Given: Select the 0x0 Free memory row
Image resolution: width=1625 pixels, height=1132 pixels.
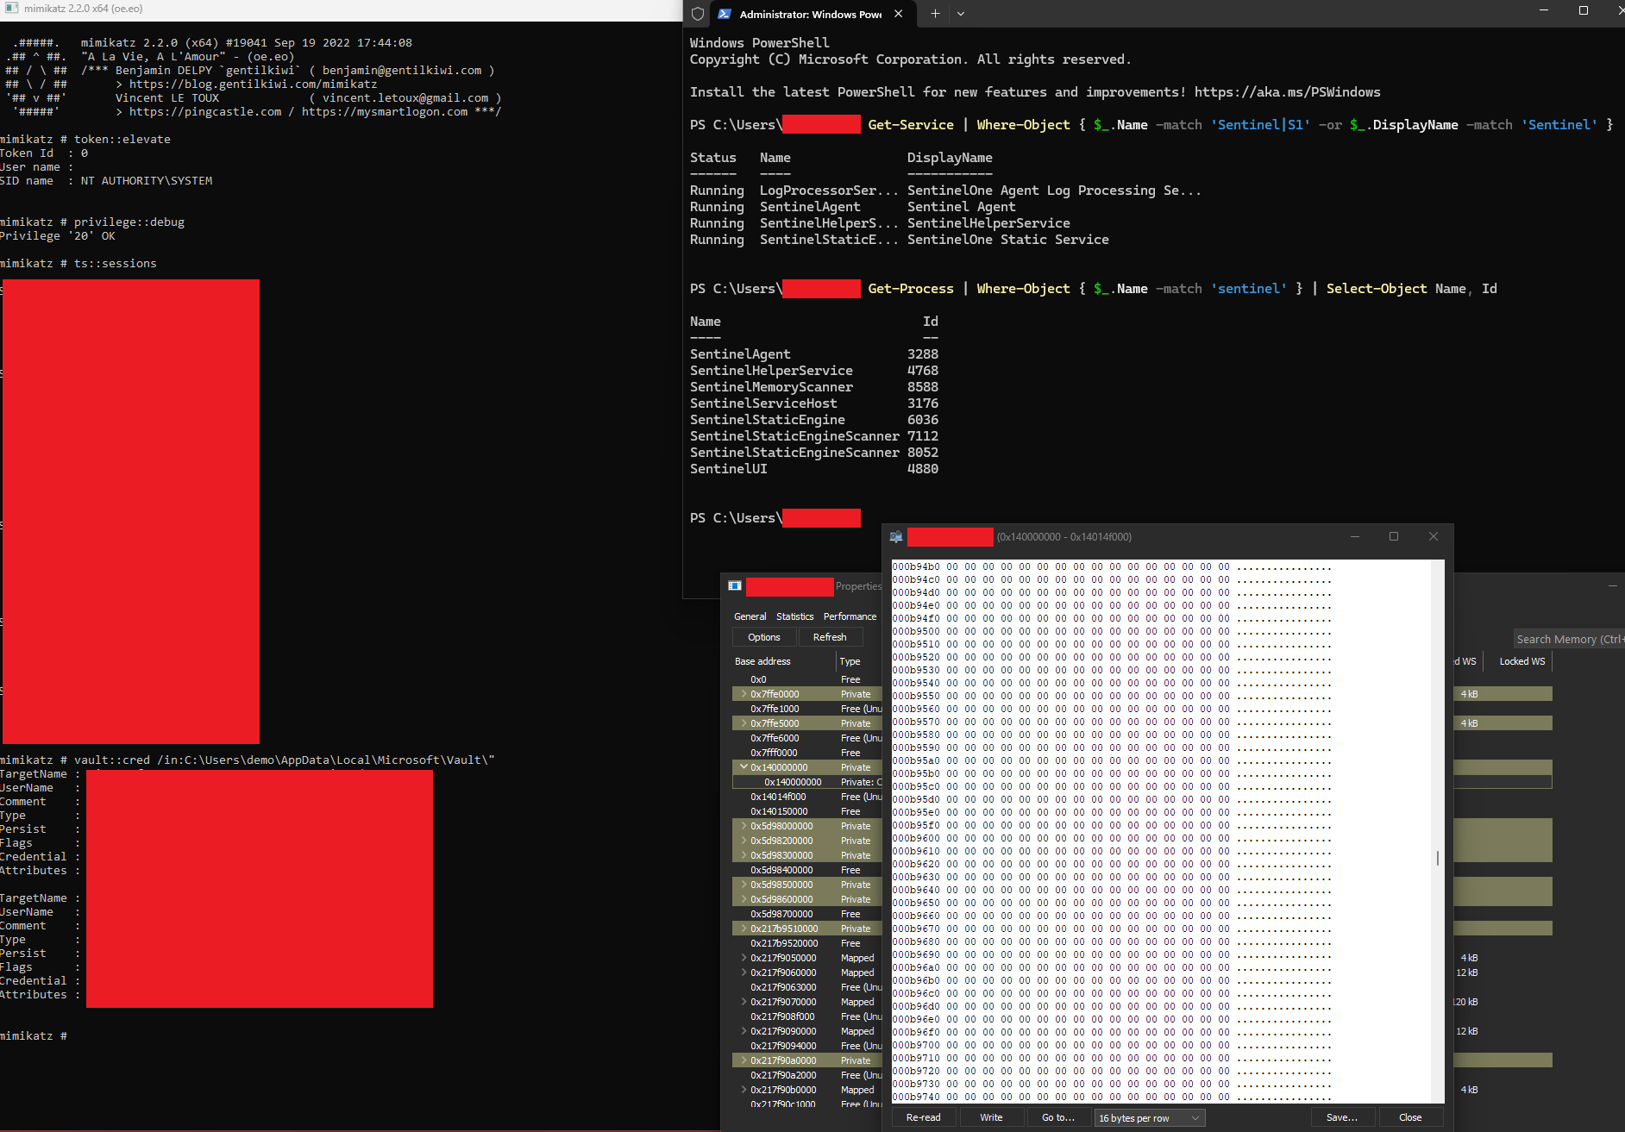Looking at the screenshot, I should (x=807, y=679).
